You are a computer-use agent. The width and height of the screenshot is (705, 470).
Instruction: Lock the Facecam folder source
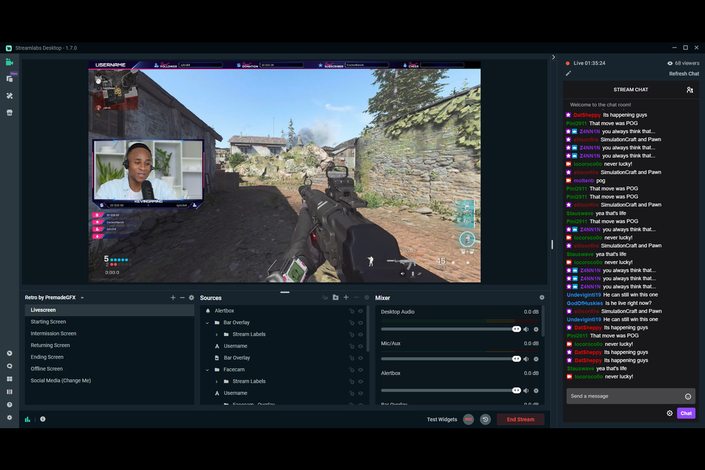pyautogui.click(x=352, y=369)
